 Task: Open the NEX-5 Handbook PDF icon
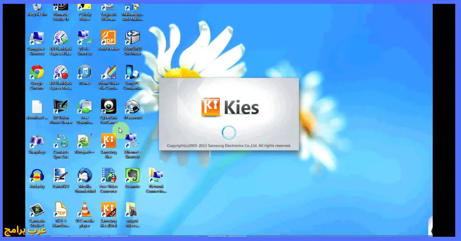pos(61,215)
